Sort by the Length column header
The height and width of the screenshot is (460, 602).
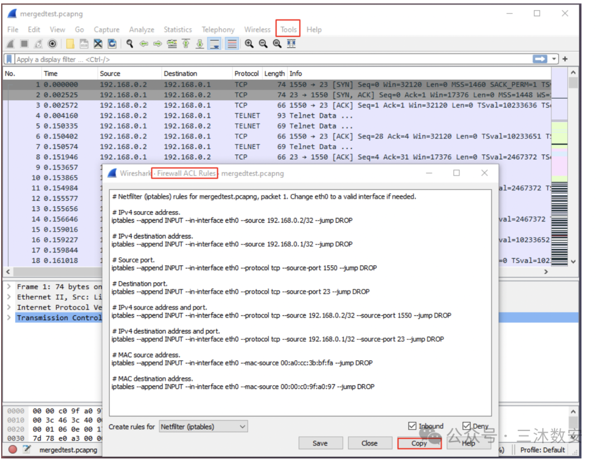click(x=274, y=74)
